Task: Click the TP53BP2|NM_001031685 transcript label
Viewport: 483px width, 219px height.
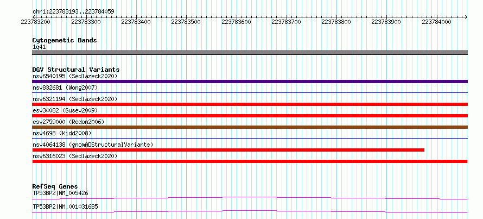Action: pyautogui.click(x=65, y=207)
